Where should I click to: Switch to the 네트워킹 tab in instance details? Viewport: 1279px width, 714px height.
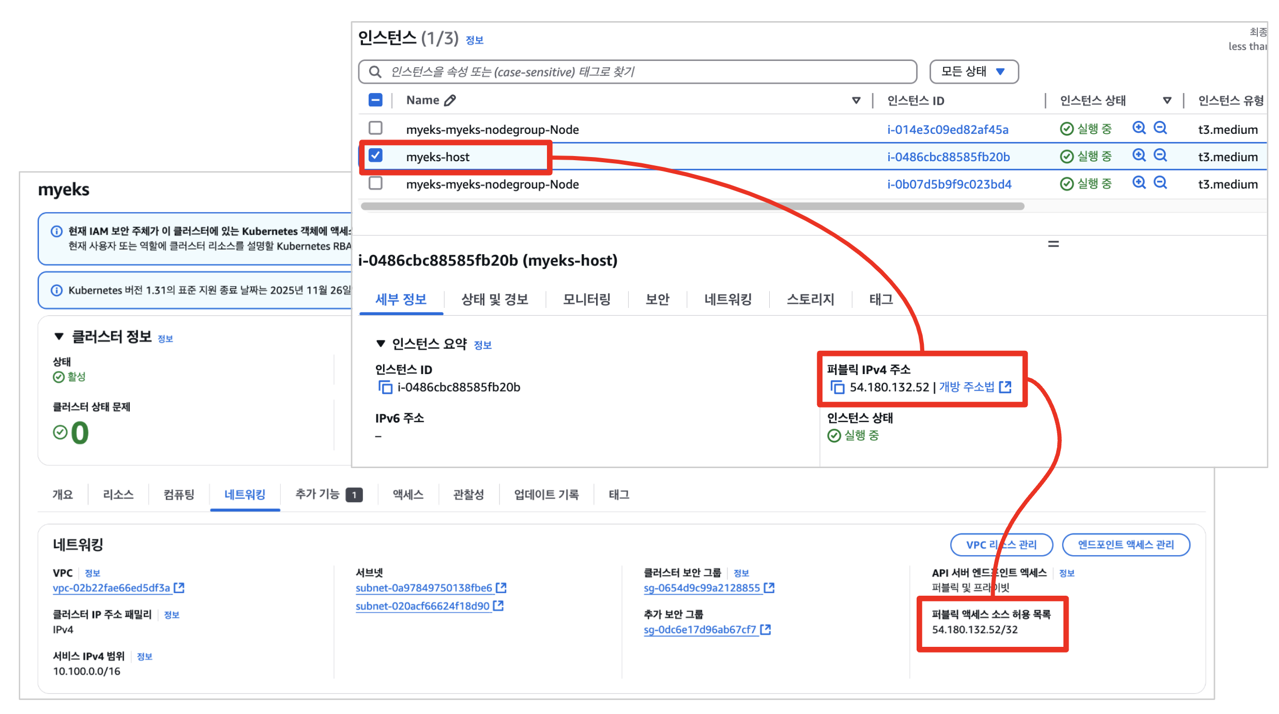coord(727,299)
